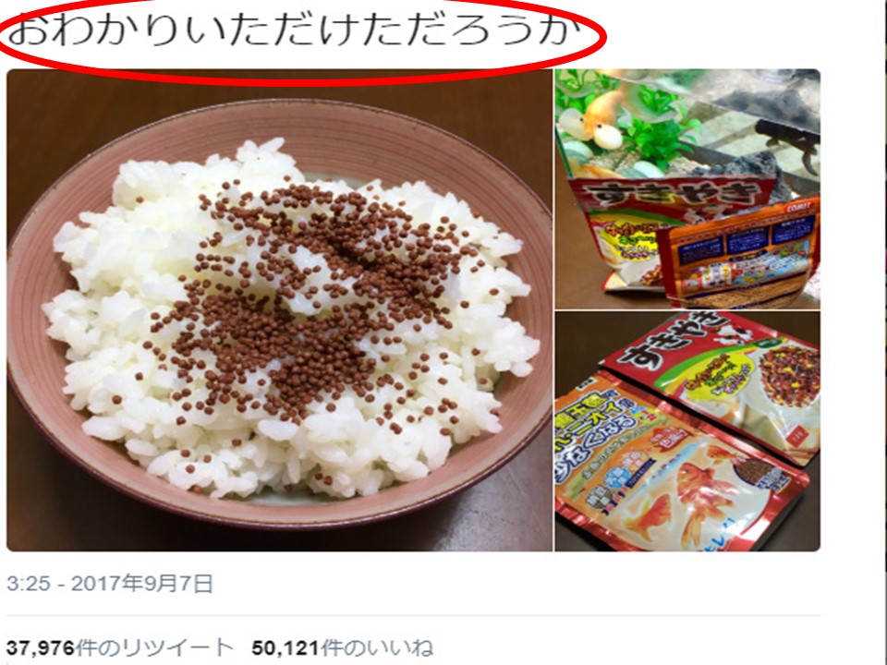Click the 3:25 - 2017年9月7日 timestamp

(110, 583)
